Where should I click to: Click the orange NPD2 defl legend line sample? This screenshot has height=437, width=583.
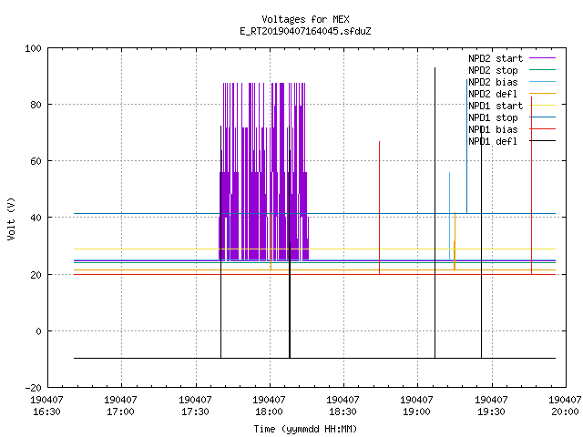click(x=543, y=93)
